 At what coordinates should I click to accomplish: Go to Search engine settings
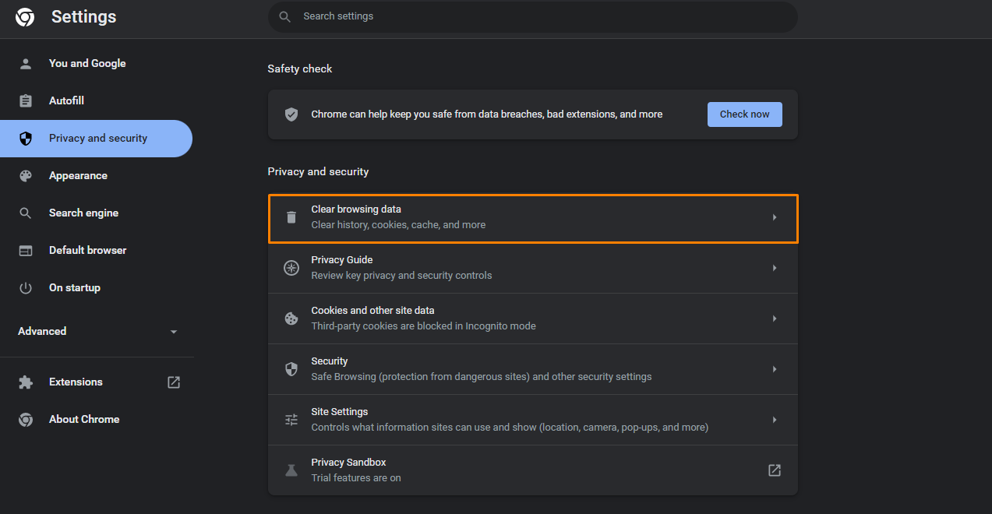pos(96,213)
